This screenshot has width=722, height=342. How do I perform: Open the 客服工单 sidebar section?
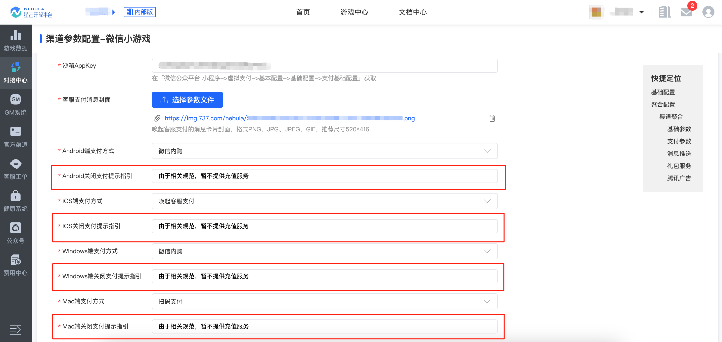(x=16, y=169)
